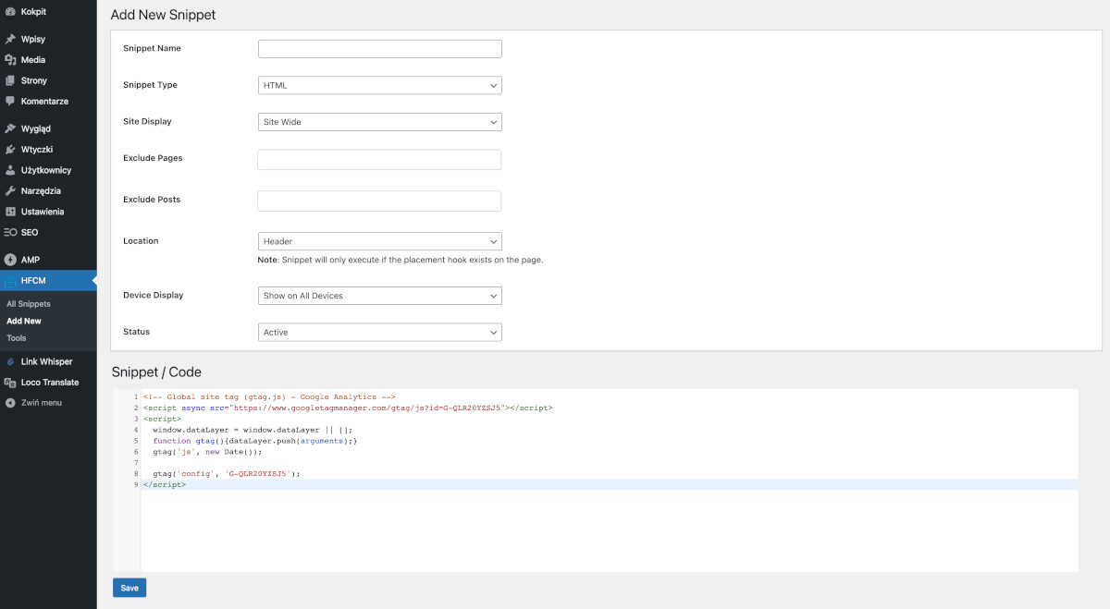Image resolution: width=1110 pixels, height=609 pixels.
Task: Click the Exclude Posts field
Action: tap(379, 201)
